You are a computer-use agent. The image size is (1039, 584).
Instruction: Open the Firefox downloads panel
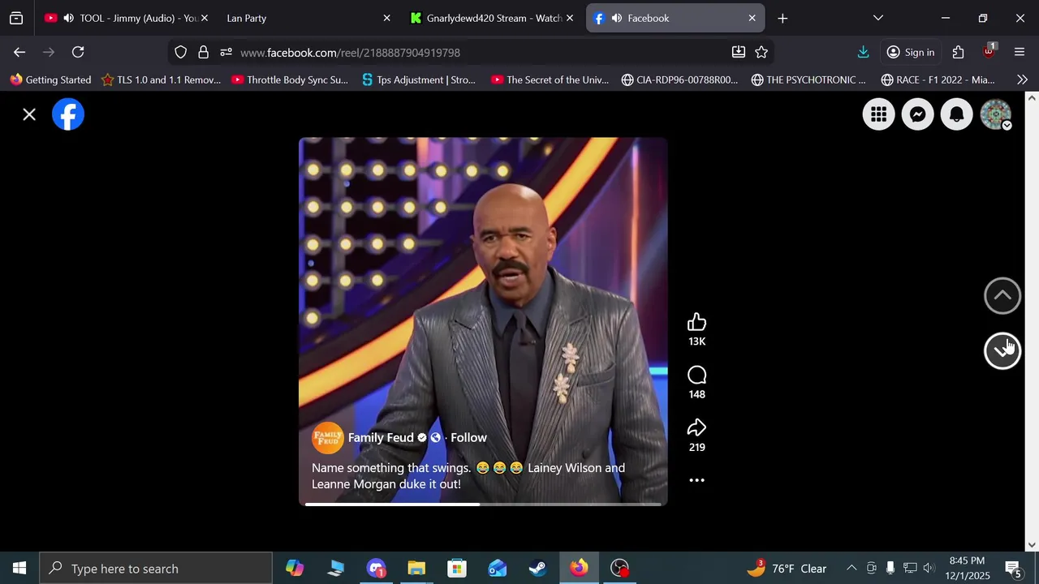tap(863, 52)
